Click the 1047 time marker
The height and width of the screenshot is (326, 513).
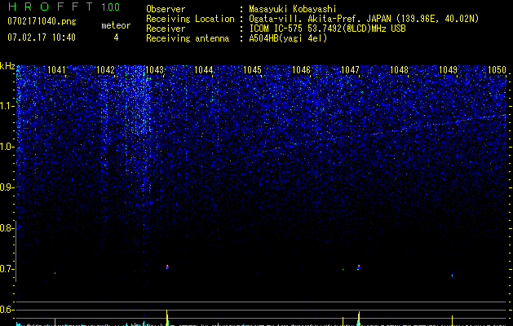350,70
